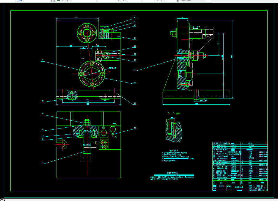Select HT200 material in parts row 11
This screenshot has height=201, width=278.
tap(251, 158)
